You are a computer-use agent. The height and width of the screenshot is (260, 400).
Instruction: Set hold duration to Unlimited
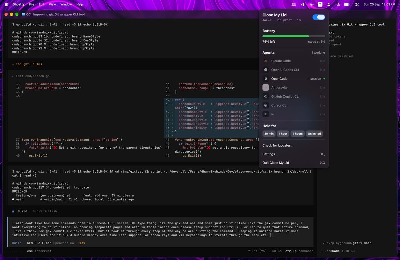tap(314, 134)
